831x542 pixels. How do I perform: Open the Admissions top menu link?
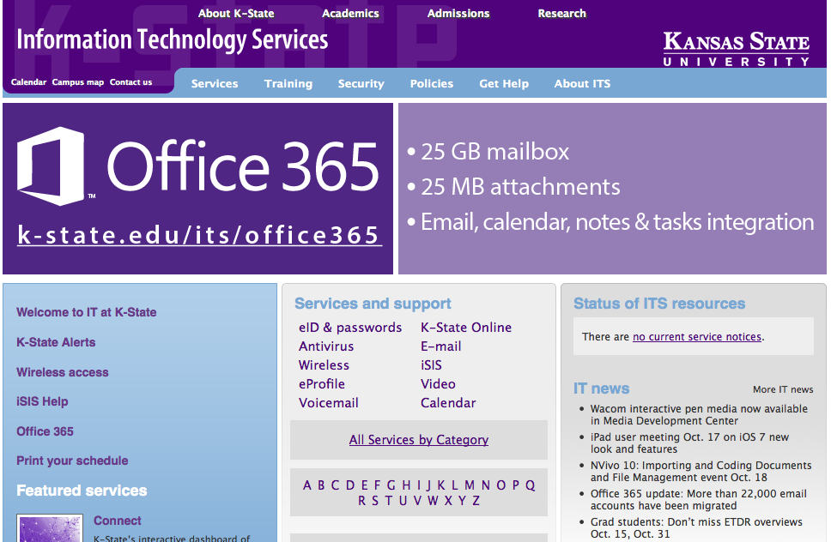point(458,14)
